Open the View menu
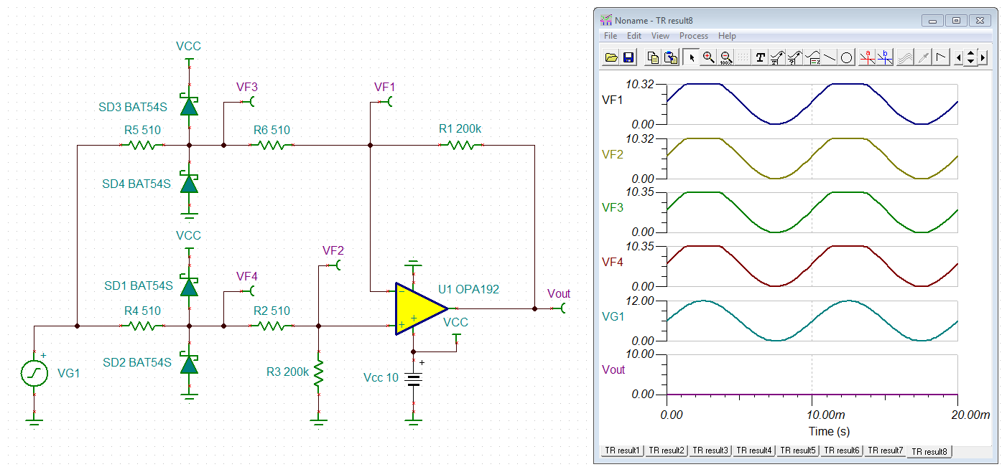Image resolution: width=1007 pixels, height=472 pixels. pos(660,36)
